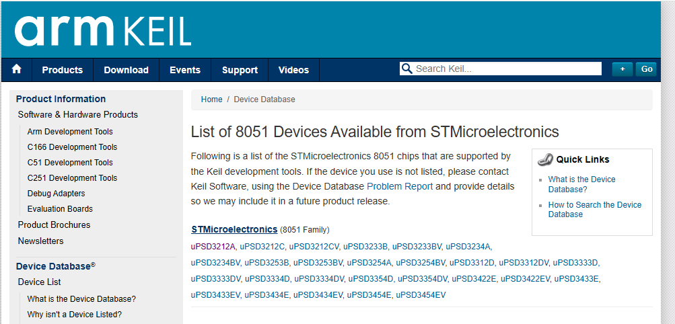The height and width of the screenshot is (324, 675).
Task: Open the Support menu
Action: (240, 70)
